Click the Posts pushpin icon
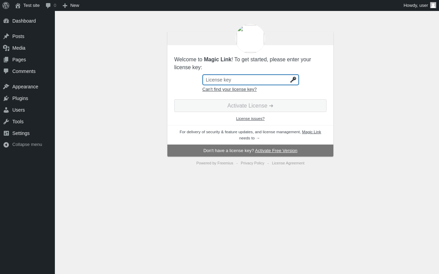 pyautogui.click(x=6, y=36)
